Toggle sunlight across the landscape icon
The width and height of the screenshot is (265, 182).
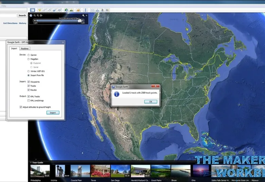(x=71, y=10)
